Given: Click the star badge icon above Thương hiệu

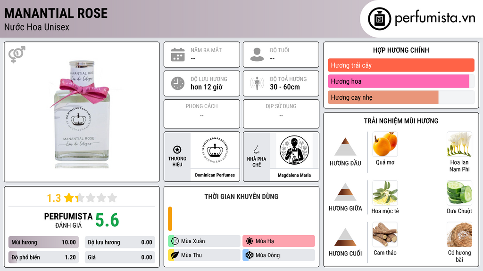Looking at the screenshot, I should (177, 150).
